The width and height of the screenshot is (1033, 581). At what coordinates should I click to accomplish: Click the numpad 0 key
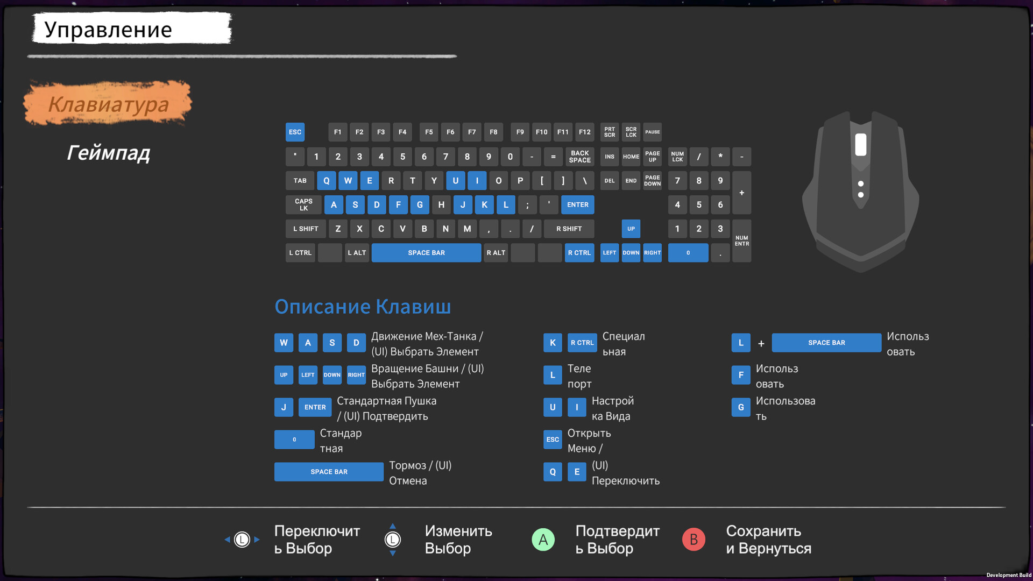coord(688,253)
